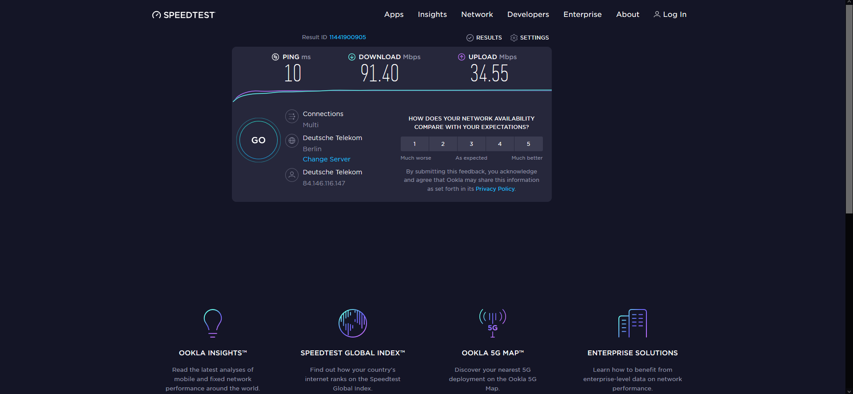Rate network availability 5
Screen dimensions: 853x394
(529, 144)
